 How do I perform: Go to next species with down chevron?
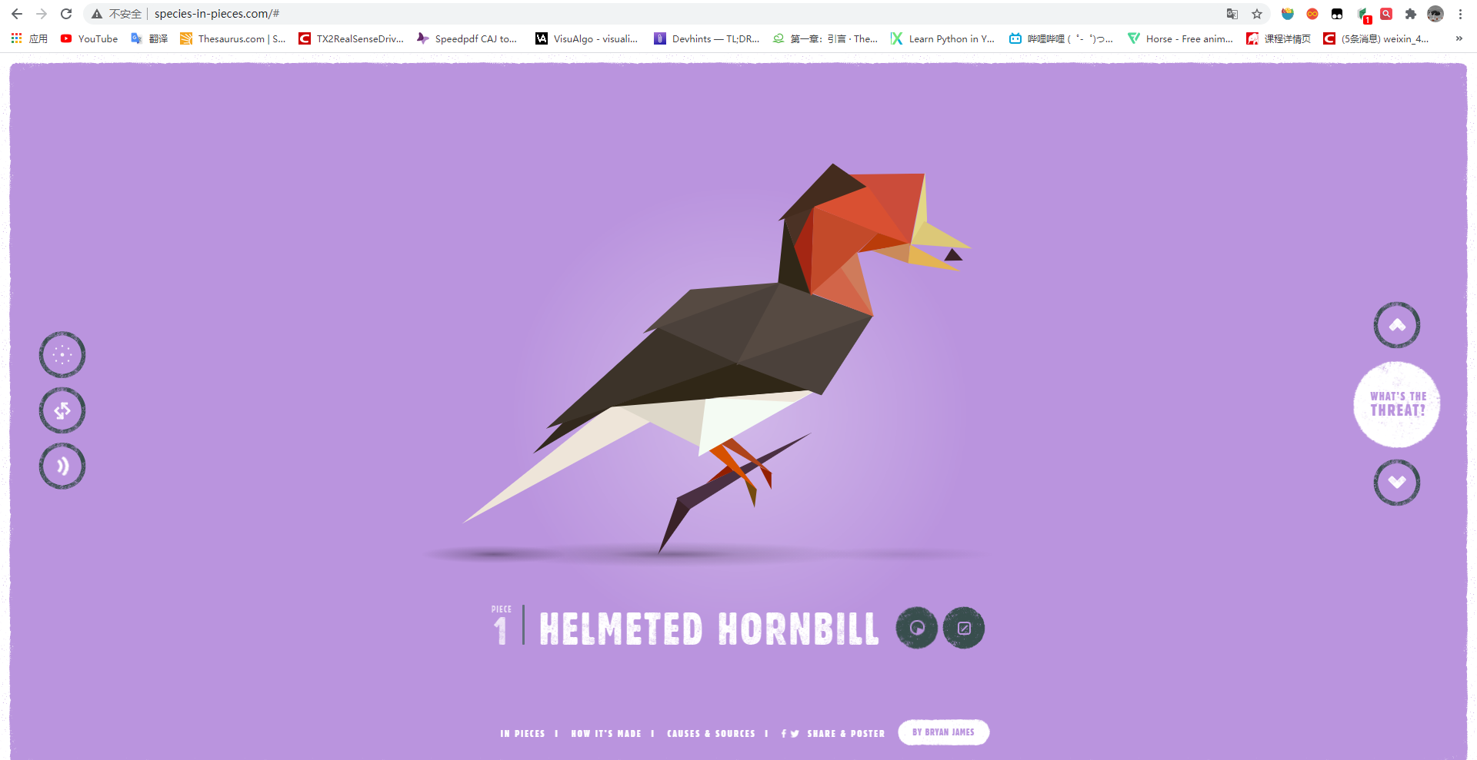(1397, 483)
